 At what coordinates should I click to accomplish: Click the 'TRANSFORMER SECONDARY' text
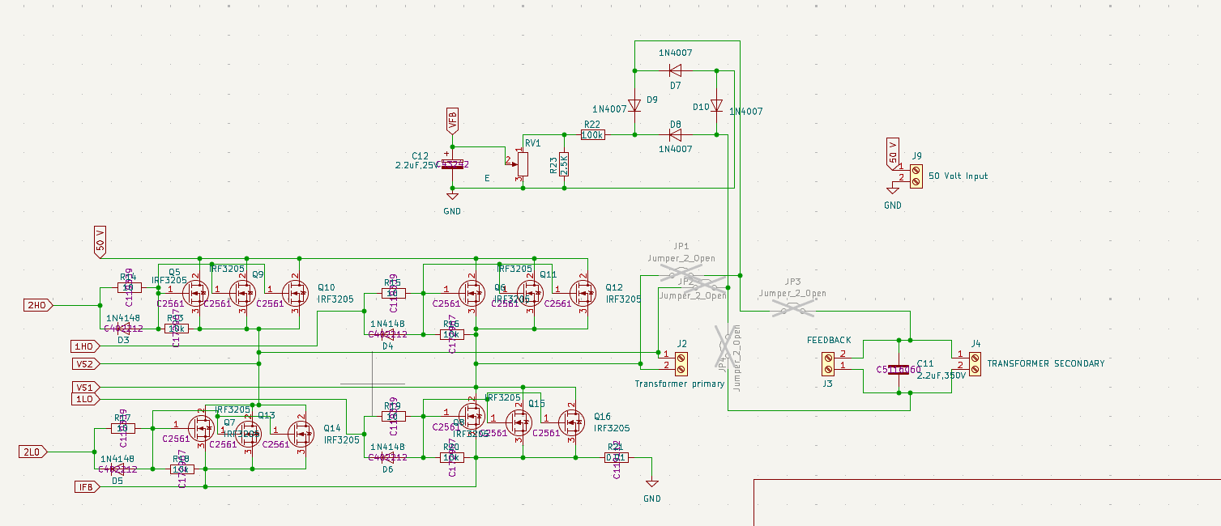coord(1045,363)
